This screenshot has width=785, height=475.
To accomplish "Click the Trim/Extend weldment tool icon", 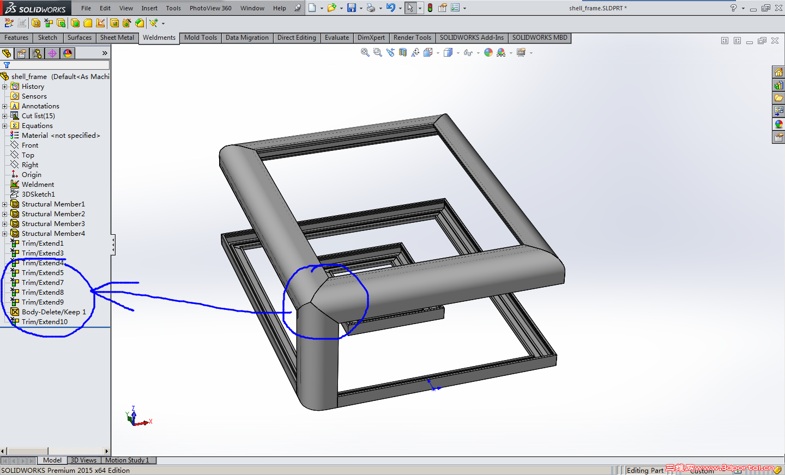I will [49, 23].
